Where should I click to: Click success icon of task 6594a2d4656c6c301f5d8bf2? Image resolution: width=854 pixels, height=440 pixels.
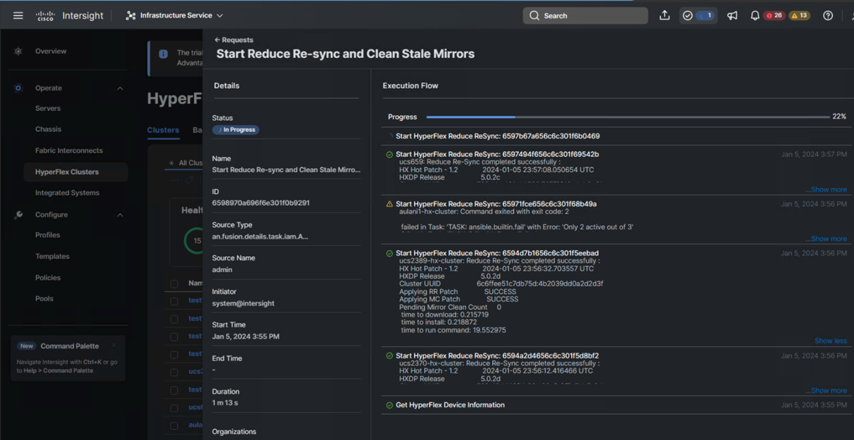tap(389, 356)
